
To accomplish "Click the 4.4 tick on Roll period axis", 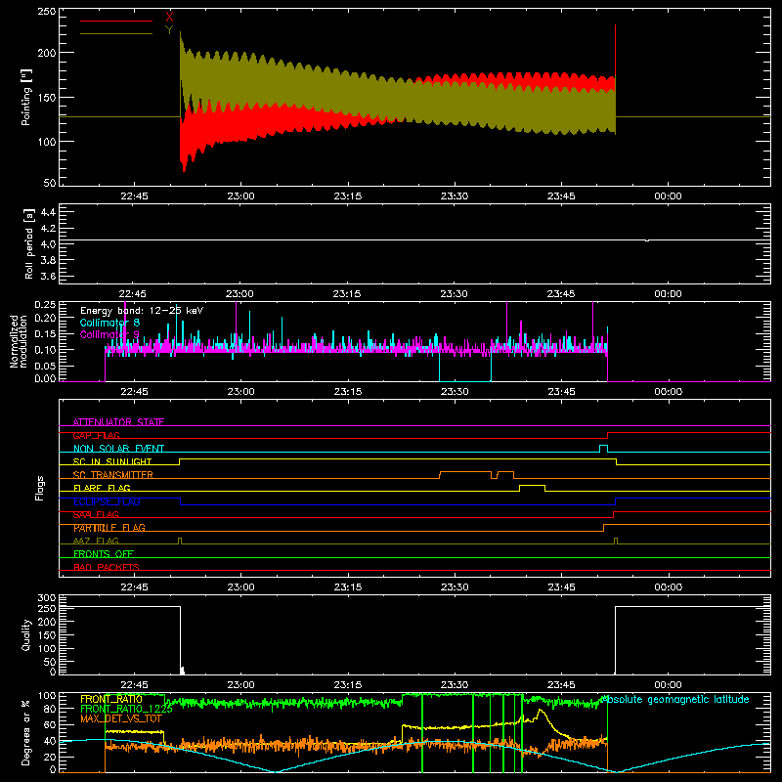I will [x=48, y=212].
